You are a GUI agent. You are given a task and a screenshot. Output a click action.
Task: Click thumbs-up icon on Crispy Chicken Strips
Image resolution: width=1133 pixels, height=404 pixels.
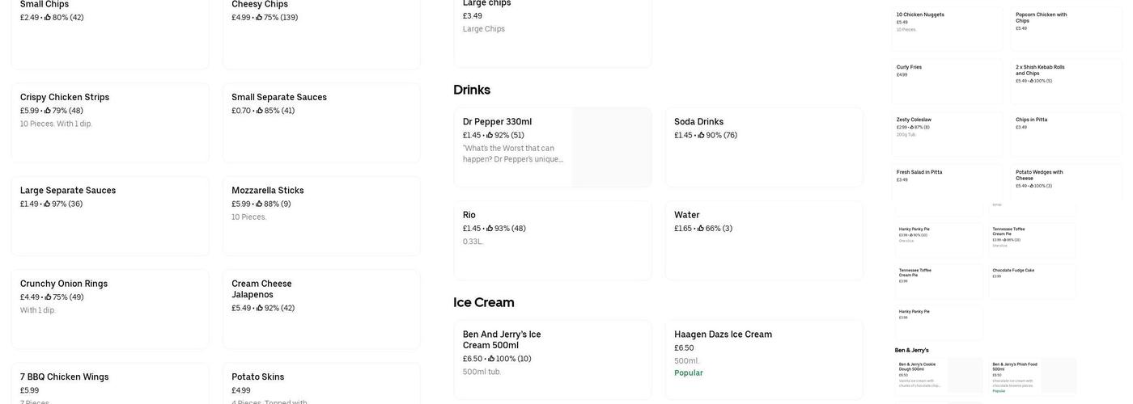[x=48, y=111]
